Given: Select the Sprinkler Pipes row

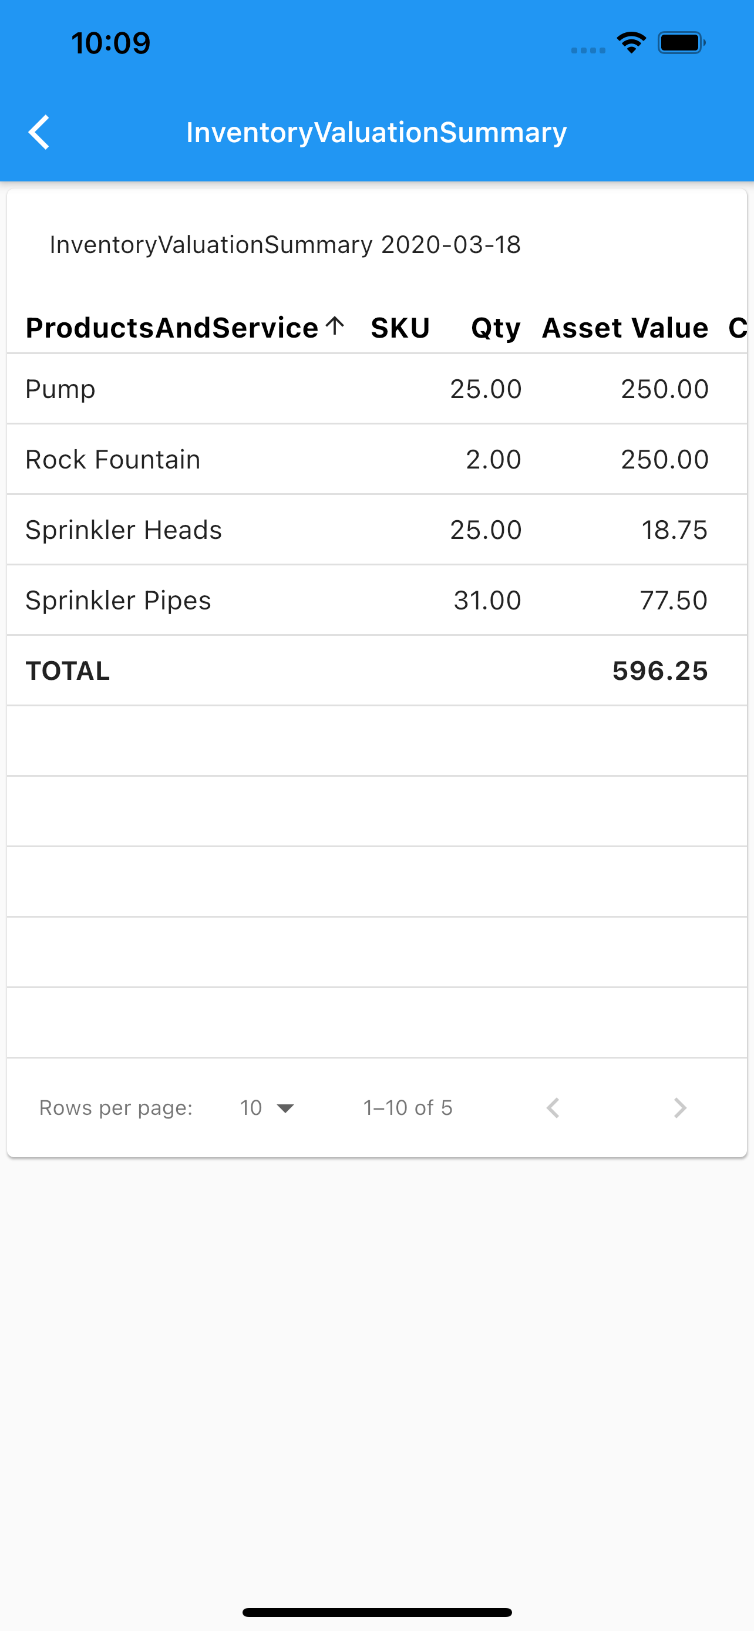Looking at the screenshot, I should point(376,599).
